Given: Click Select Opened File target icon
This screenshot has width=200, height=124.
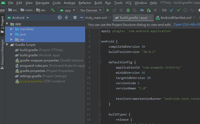Looking at the screenshot, I should pos(60,17).
